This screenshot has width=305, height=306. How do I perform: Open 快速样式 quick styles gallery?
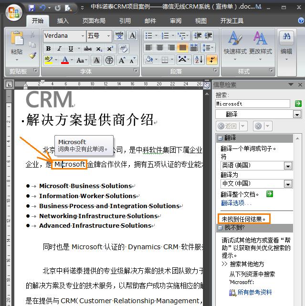pos(235,45)
